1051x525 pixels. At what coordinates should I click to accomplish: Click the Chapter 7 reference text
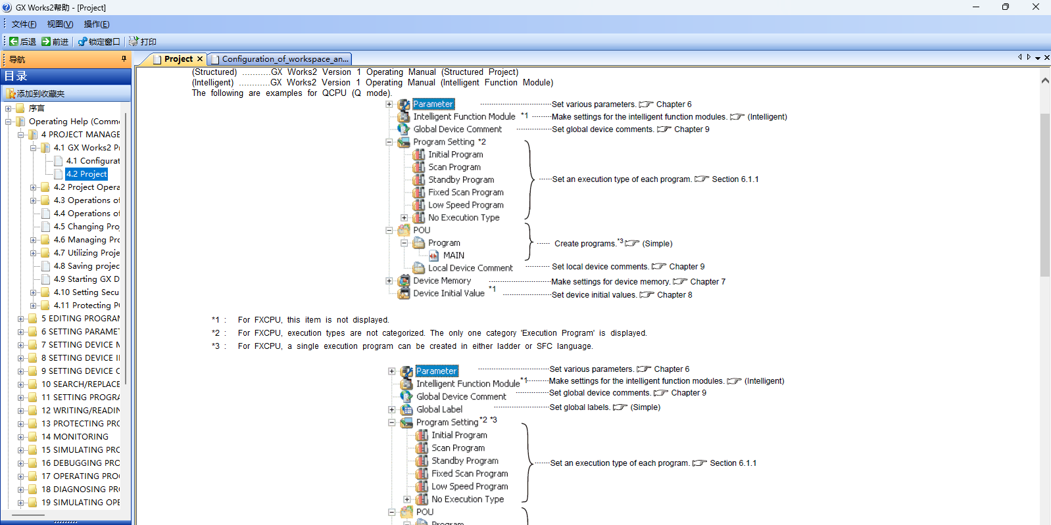708,282
